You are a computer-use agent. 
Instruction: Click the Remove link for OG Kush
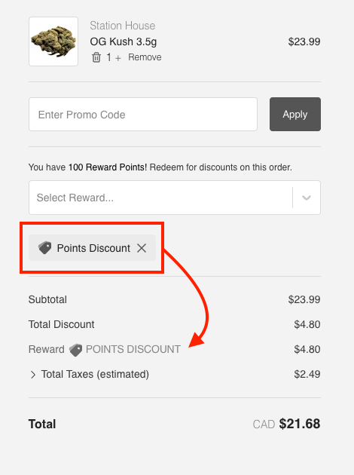[145, 57]
